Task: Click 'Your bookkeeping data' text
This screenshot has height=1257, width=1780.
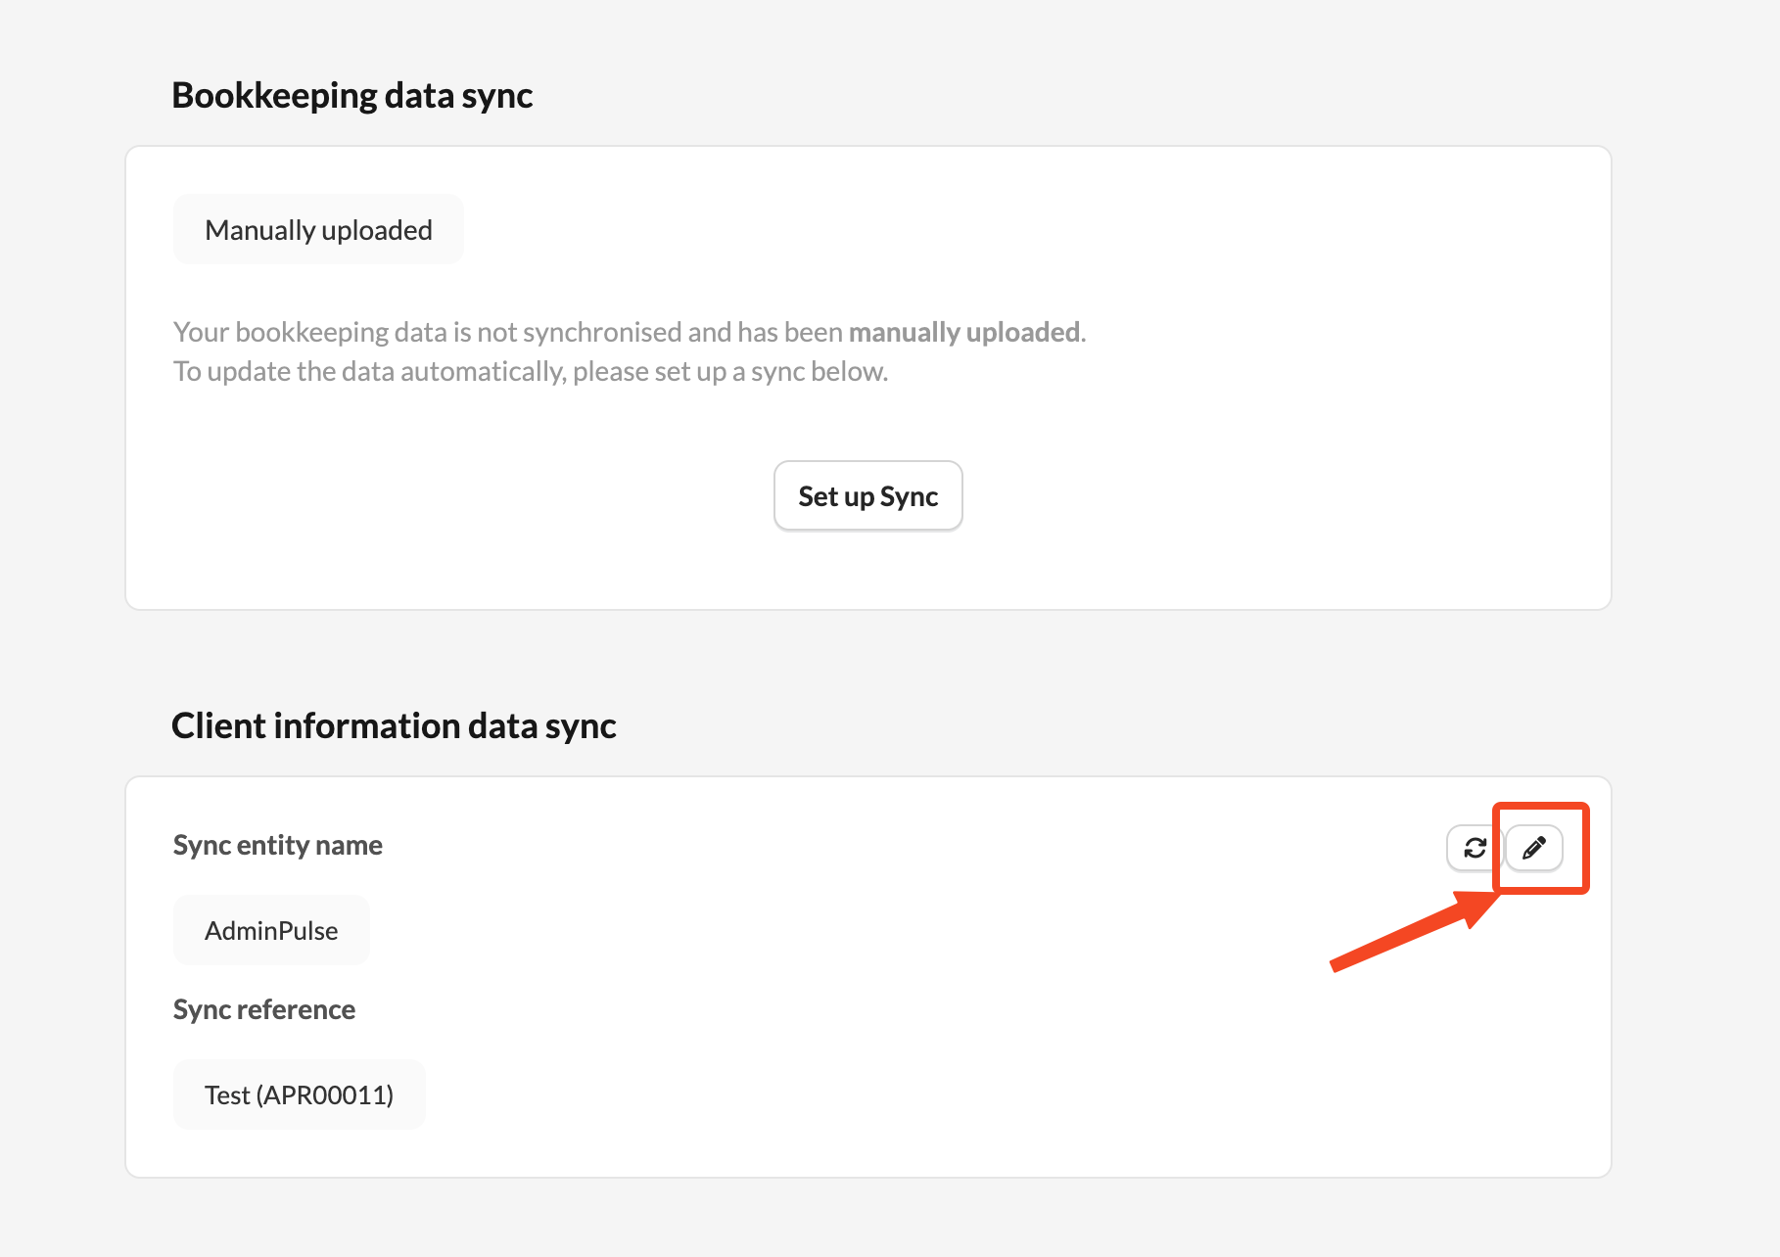Action: click(x=309, y=333)
